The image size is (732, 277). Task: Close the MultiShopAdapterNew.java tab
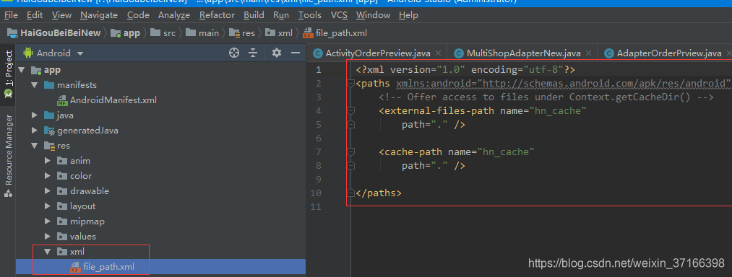(589, 53)
